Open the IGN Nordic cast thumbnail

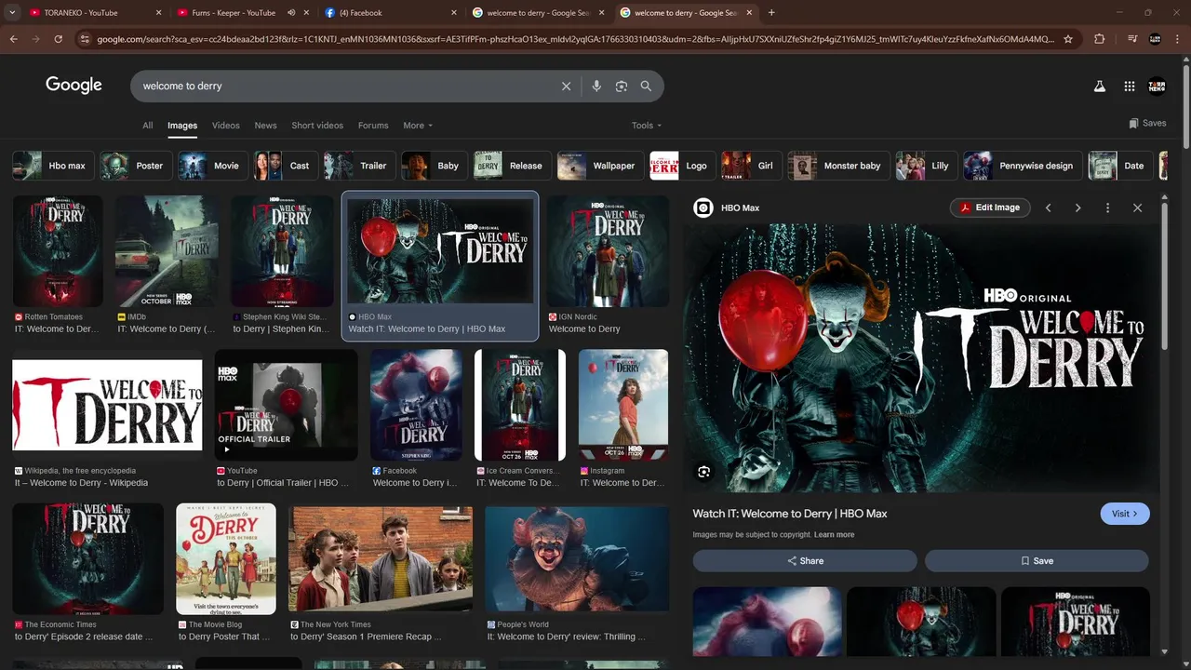coord(608,251)
